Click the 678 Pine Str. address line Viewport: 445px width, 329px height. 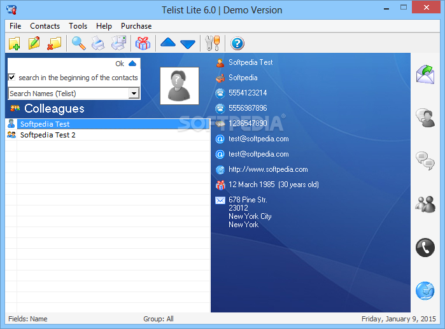click(248, 200)
